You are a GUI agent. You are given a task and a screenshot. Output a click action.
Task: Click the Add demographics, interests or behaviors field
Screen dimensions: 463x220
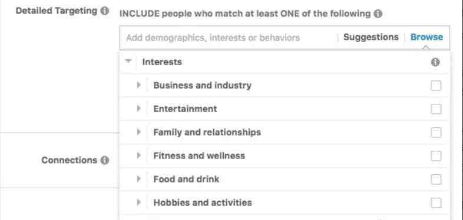click(229, 38)
